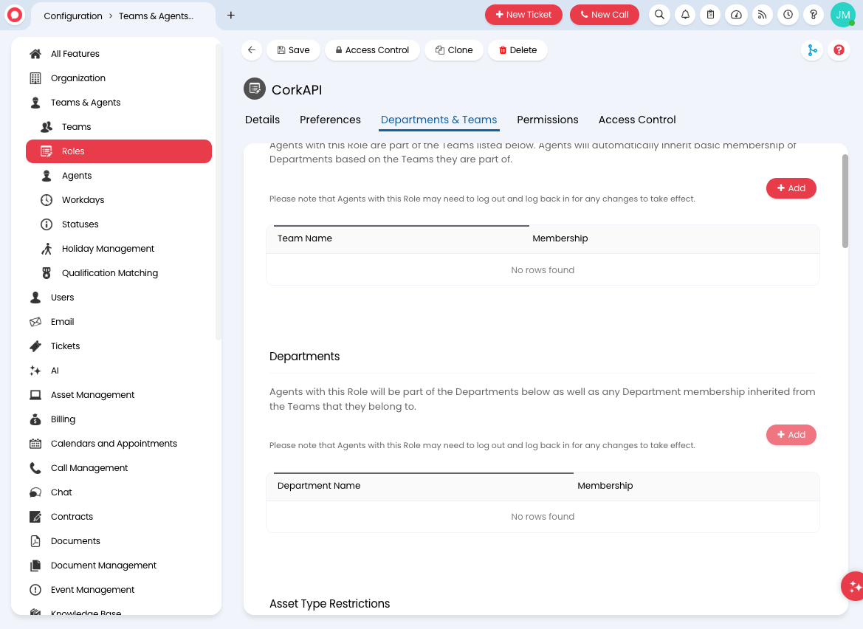The image size is (863, 629).
Task: Switch to the Details tab
Action: click(x=262, y=120)
